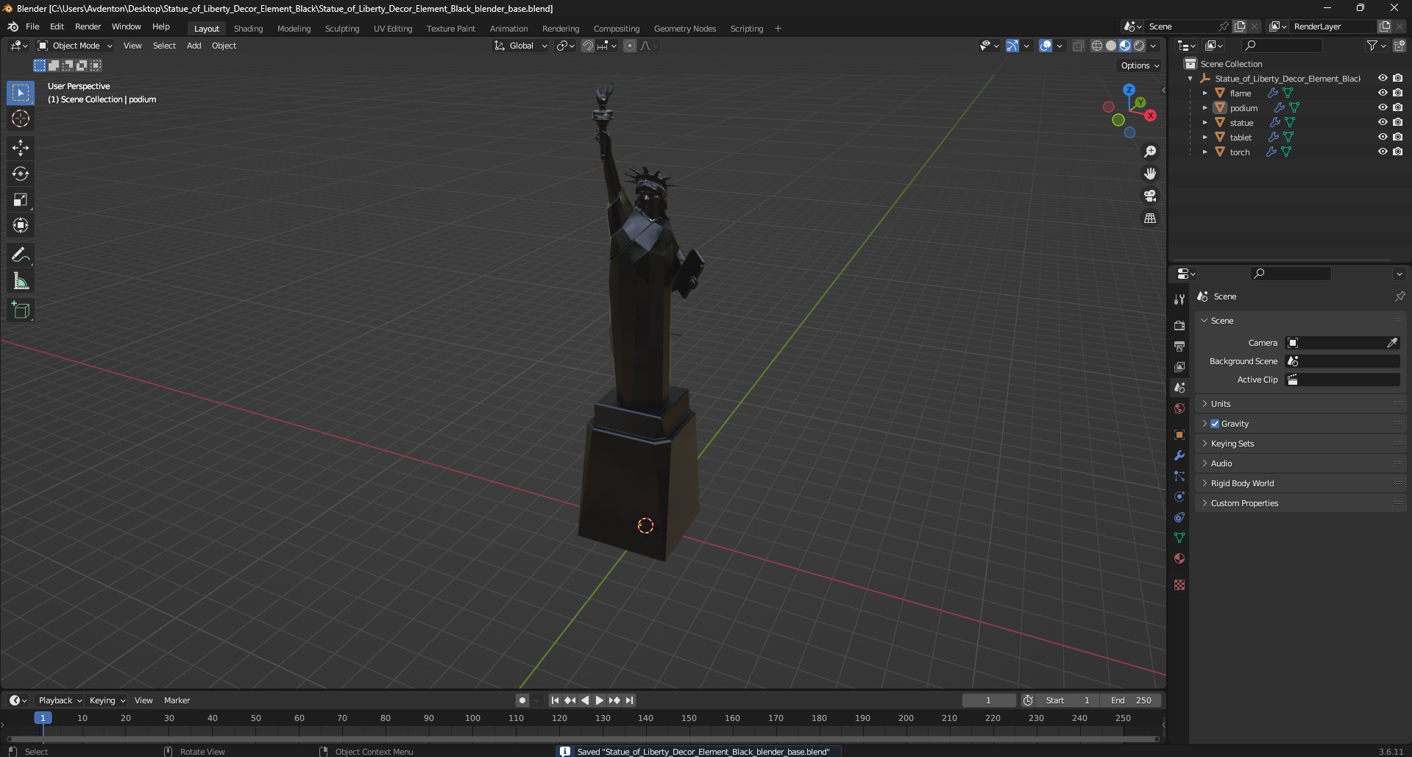Disable torch object in renders

coord(1397,152)
